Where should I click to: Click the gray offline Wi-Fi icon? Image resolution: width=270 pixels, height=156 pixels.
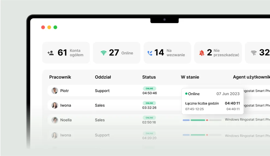254,53
